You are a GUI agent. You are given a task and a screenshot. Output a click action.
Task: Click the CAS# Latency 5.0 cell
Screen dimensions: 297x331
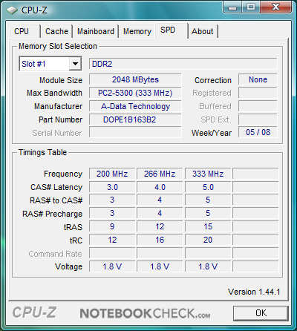click(208, 187)
